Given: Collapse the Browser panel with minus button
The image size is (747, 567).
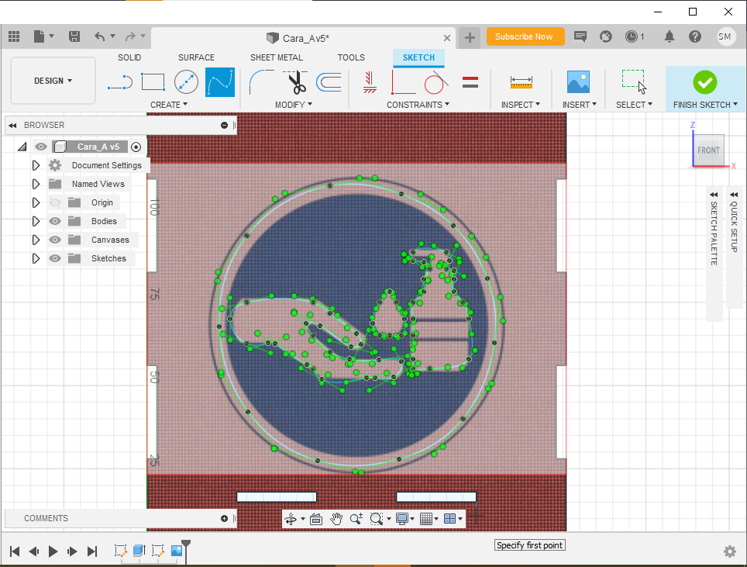Looking at the screenshot, I should [225, 125].
